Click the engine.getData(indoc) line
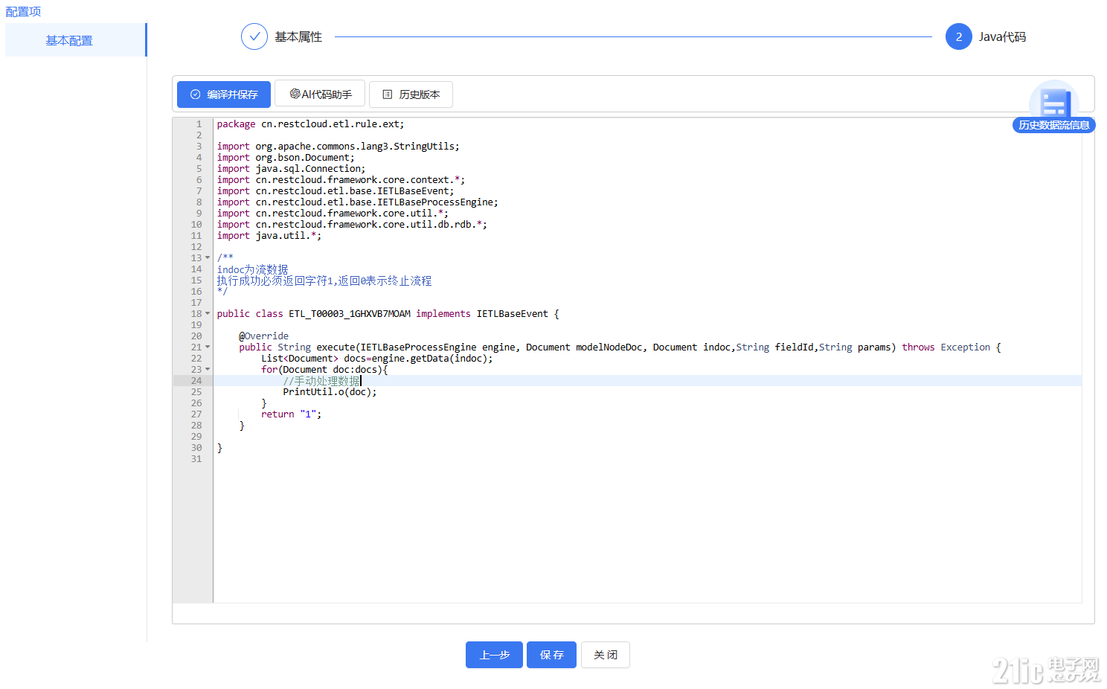Viewport: 1107px width, 689px height. [376, 359]
